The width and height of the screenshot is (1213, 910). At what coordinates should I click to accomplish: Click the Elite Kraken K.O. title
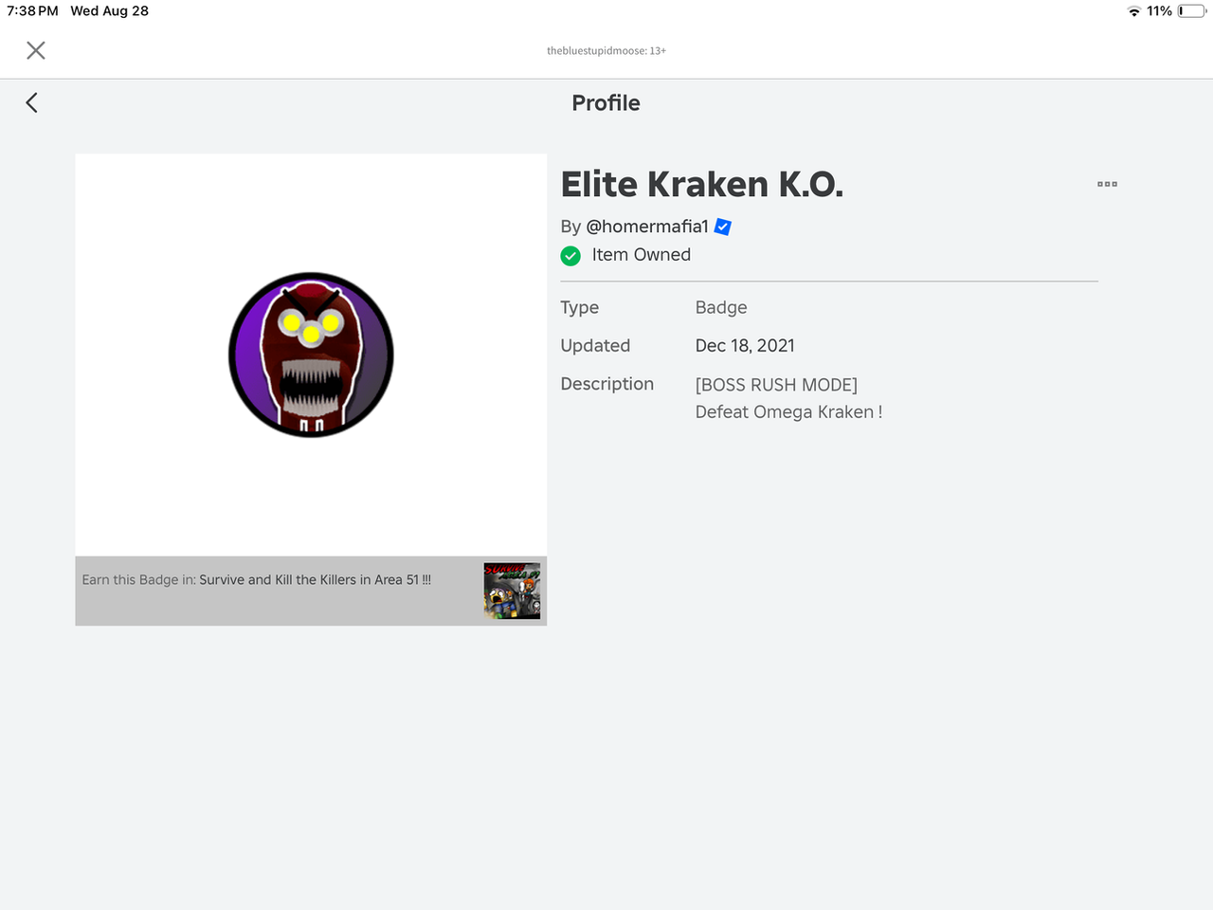(x=701, y=184)
